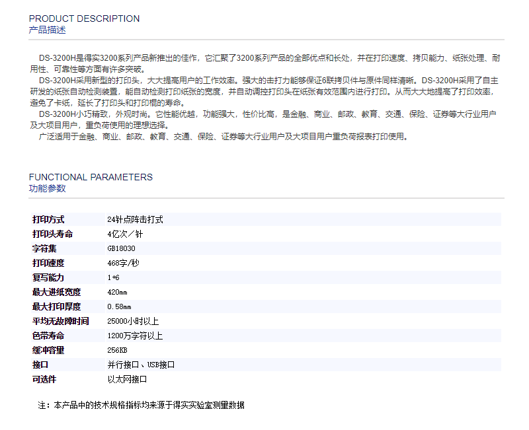Click the 产品描述 subheading

[x=47, y=30]
